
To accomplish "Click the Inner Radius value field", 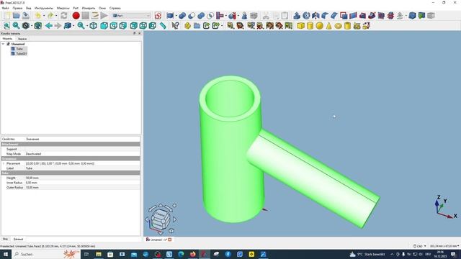I will (x=82, y=183).
